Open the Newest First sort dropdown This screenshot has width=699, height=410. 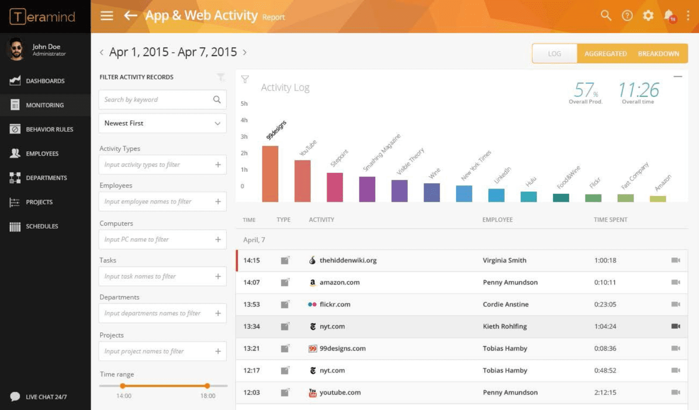[163, 124]
